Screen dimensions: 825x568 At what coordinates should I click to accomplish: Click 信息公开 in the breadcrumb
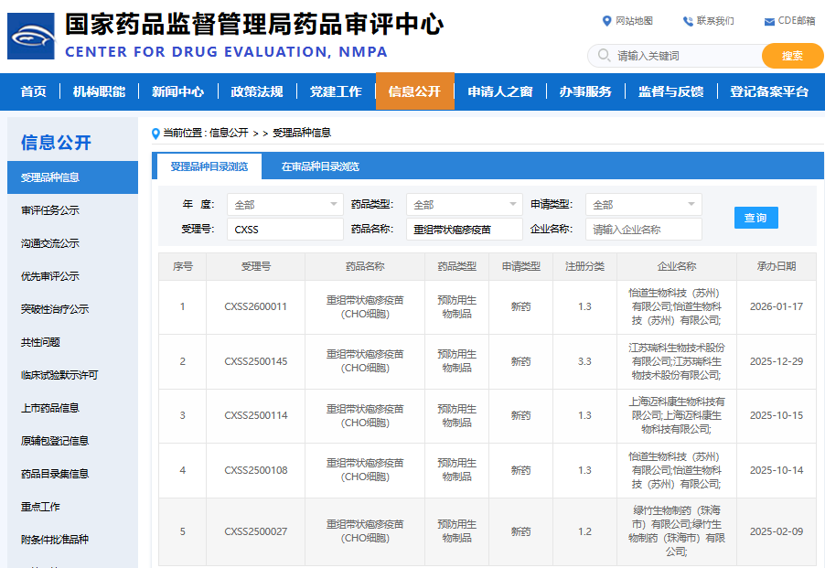click(x=229, y=133)
